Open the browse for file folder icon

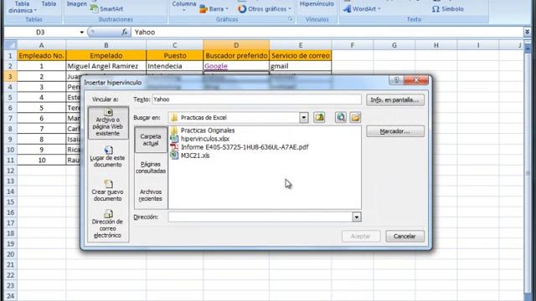click(x=355, y=117)
